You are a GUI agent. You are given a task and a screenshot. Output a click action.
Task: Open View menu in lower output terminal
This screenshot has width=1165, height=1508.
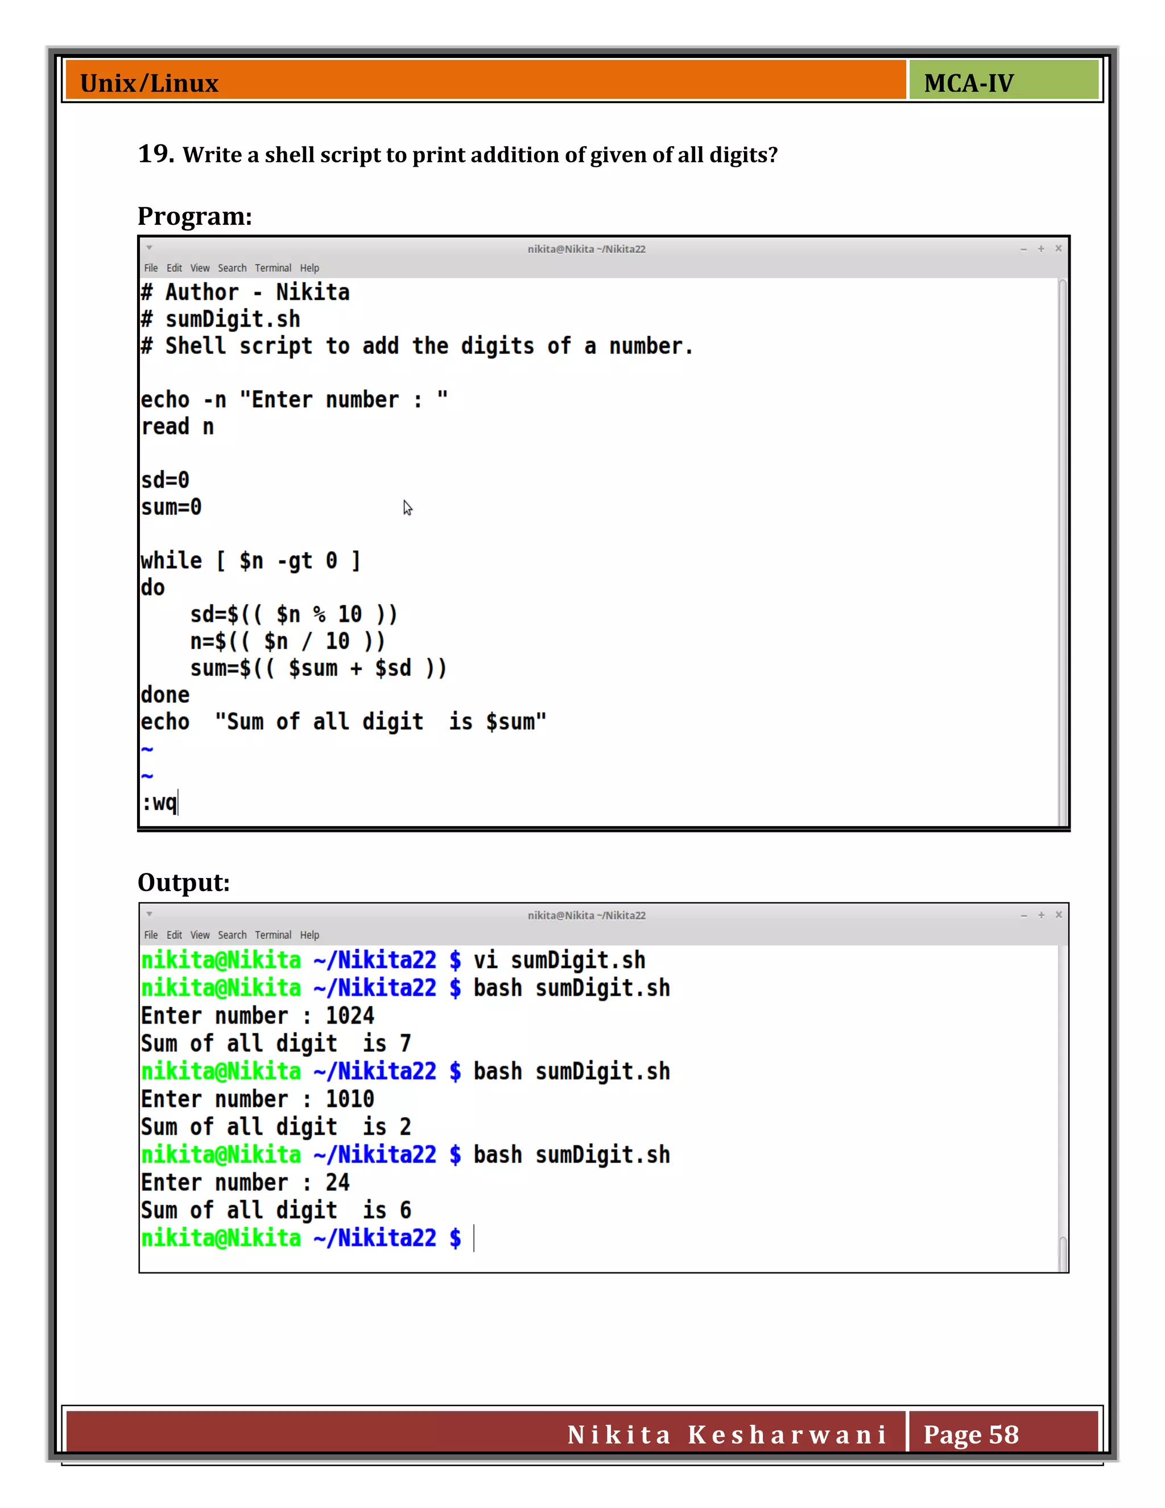[x=200, y=935]
